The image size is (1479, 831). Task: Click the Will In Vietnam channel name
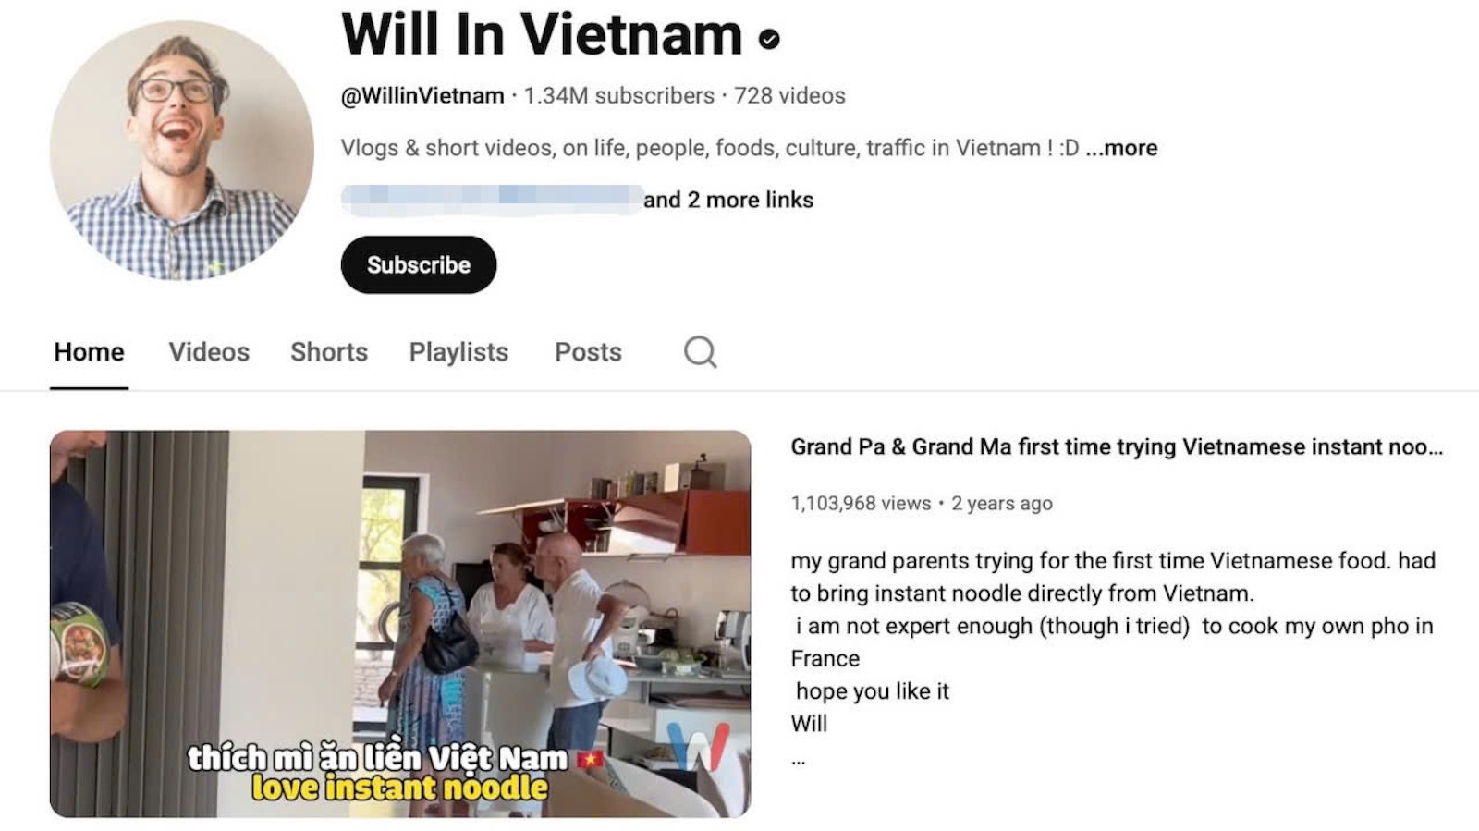click(x=542, y=35)
